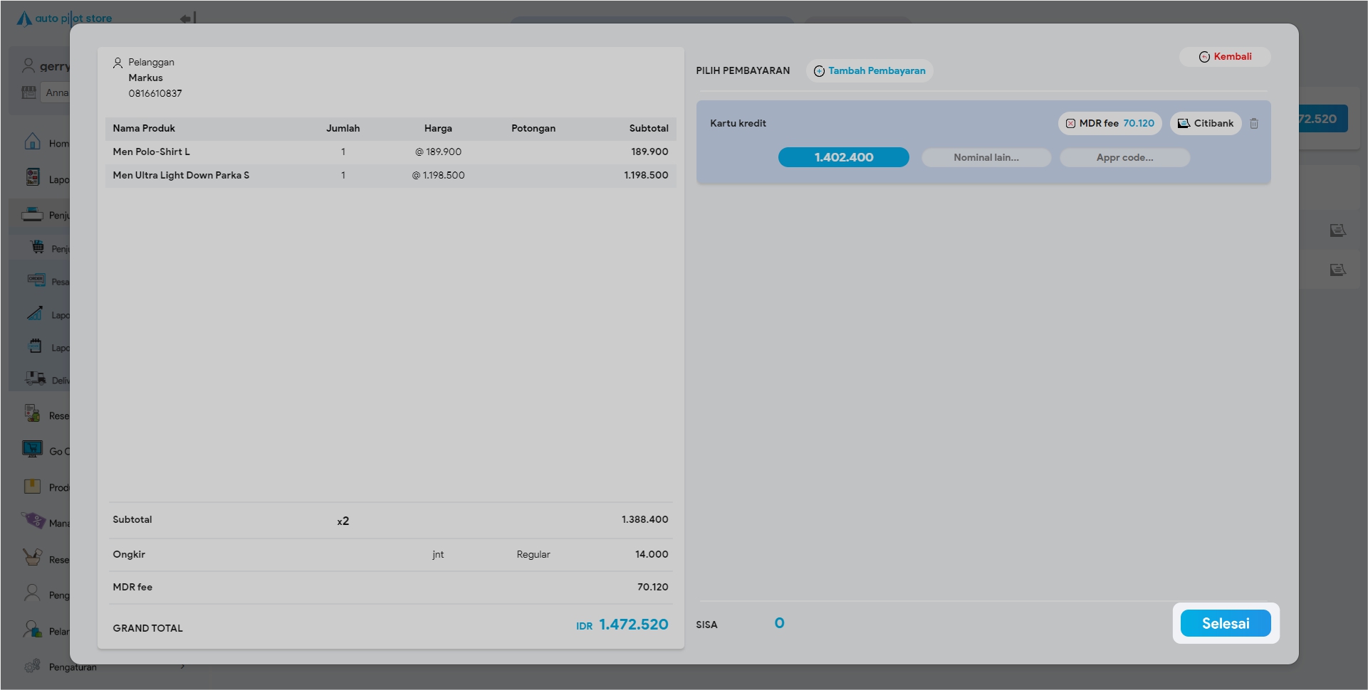Click the Nominal lain input field
The image size is (1368, 690).
coord(986,158)
